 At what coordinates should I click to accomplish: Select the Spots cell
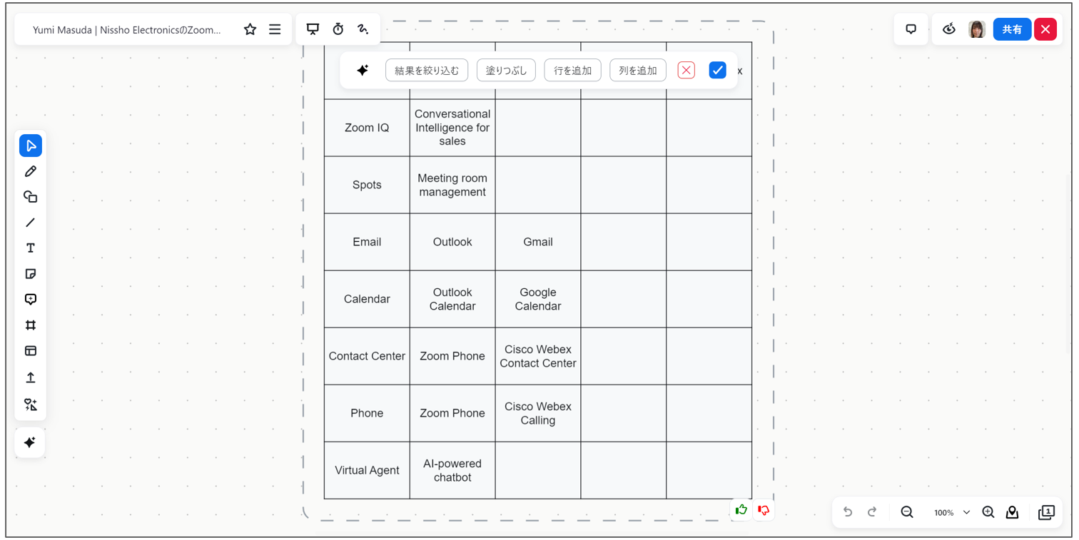coord(367,185)
